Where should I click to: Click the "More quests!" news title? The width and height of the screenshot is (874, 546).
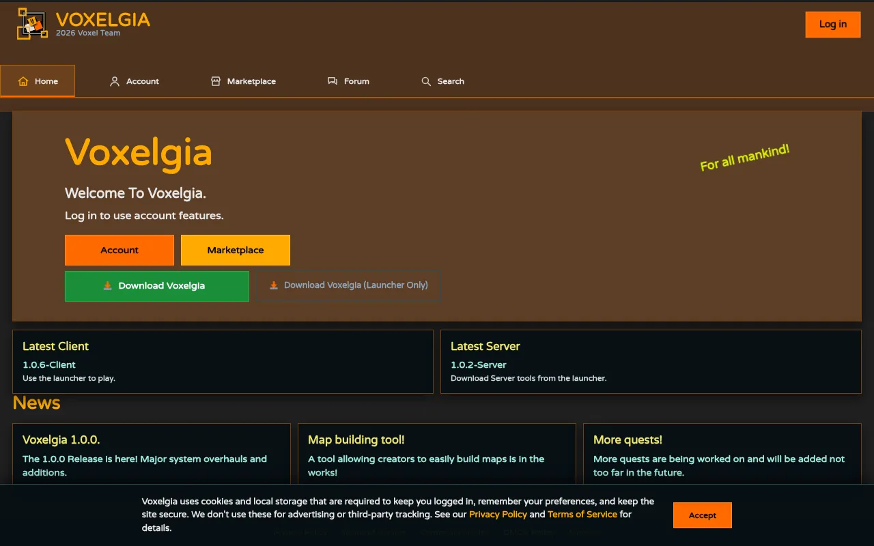tap(628, 440)
